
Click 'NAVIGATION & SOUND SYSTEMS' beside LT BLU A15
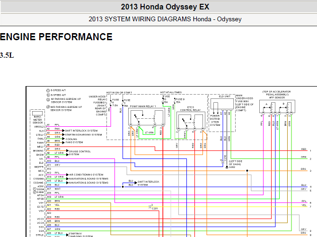click(88, 183)
